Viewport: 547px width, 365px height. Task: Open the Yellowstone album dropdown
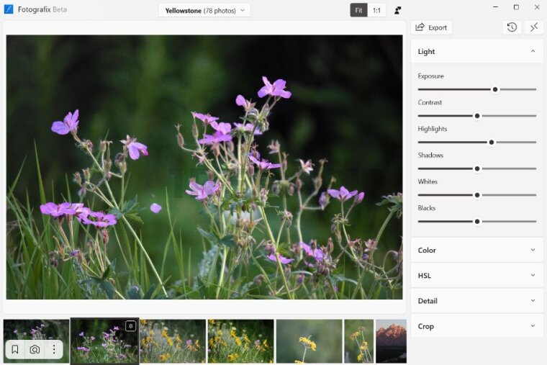[204, 11]
